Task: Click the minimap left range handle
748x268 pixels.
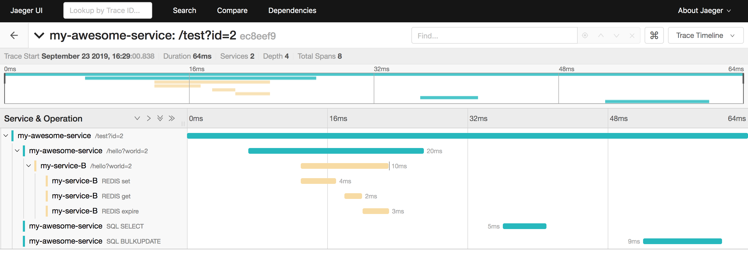Action: point(5,79)
